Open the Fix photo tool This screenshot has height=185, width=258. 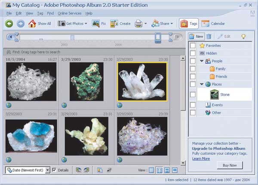point(99,24)
